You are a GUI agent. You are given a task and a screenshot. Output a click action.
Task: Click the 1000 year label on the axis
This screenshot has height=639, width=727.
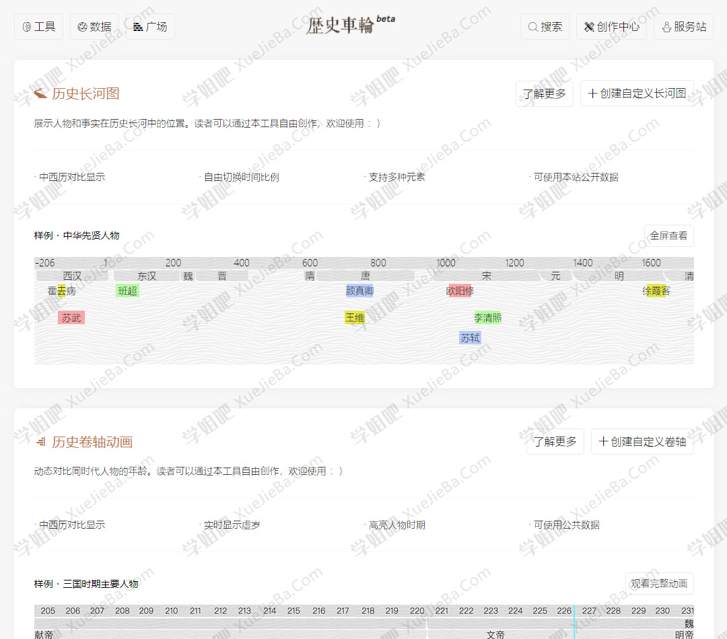pyautogui.click(x=446, y=263)
